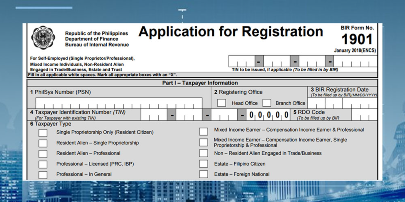Viewport: 405px width, 202px height.
Task: Click the BIR Form No. 1901 label
Action: tap(357, 36)
